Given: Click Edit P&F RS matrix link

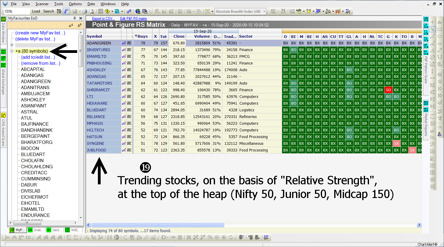Looking at the screenshot, I should click(134, 19).
